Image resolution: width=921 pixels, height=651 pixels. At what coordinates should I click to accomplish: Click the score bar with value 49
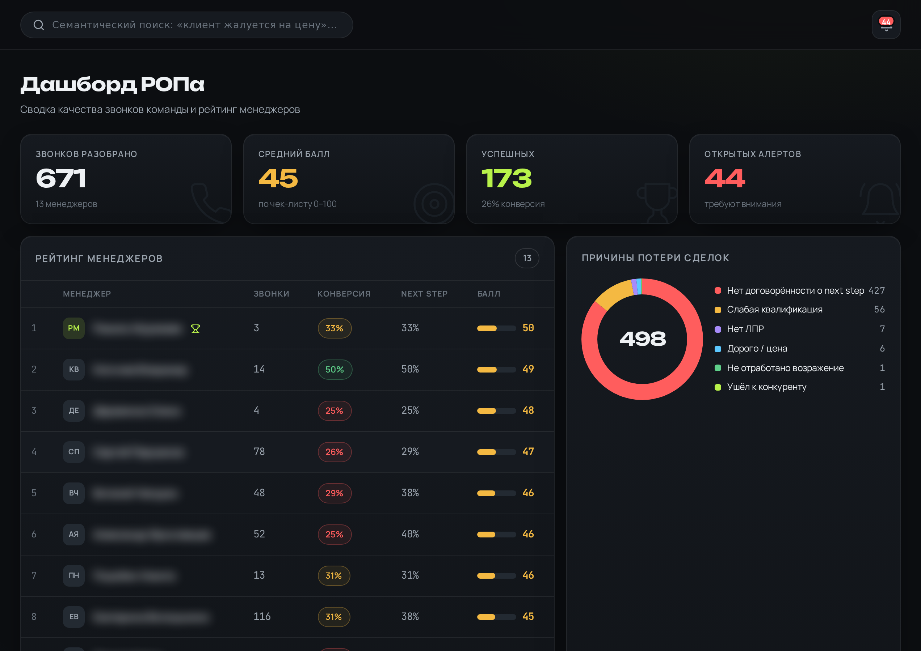496,370
